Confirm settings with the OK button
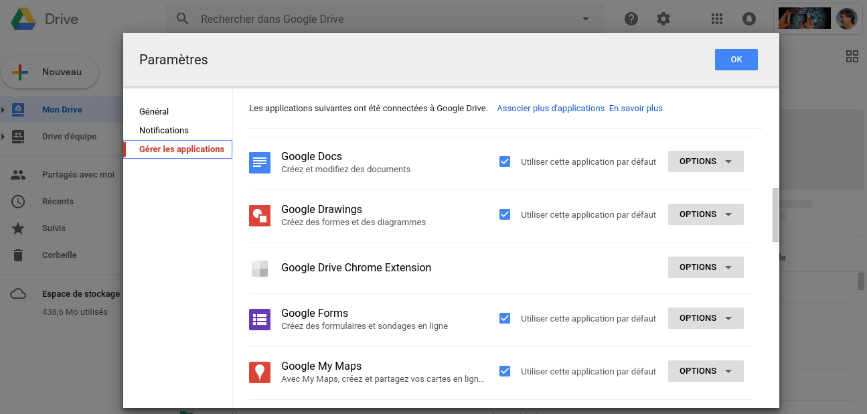Viewport: 867px width, 414px height. 736,59
